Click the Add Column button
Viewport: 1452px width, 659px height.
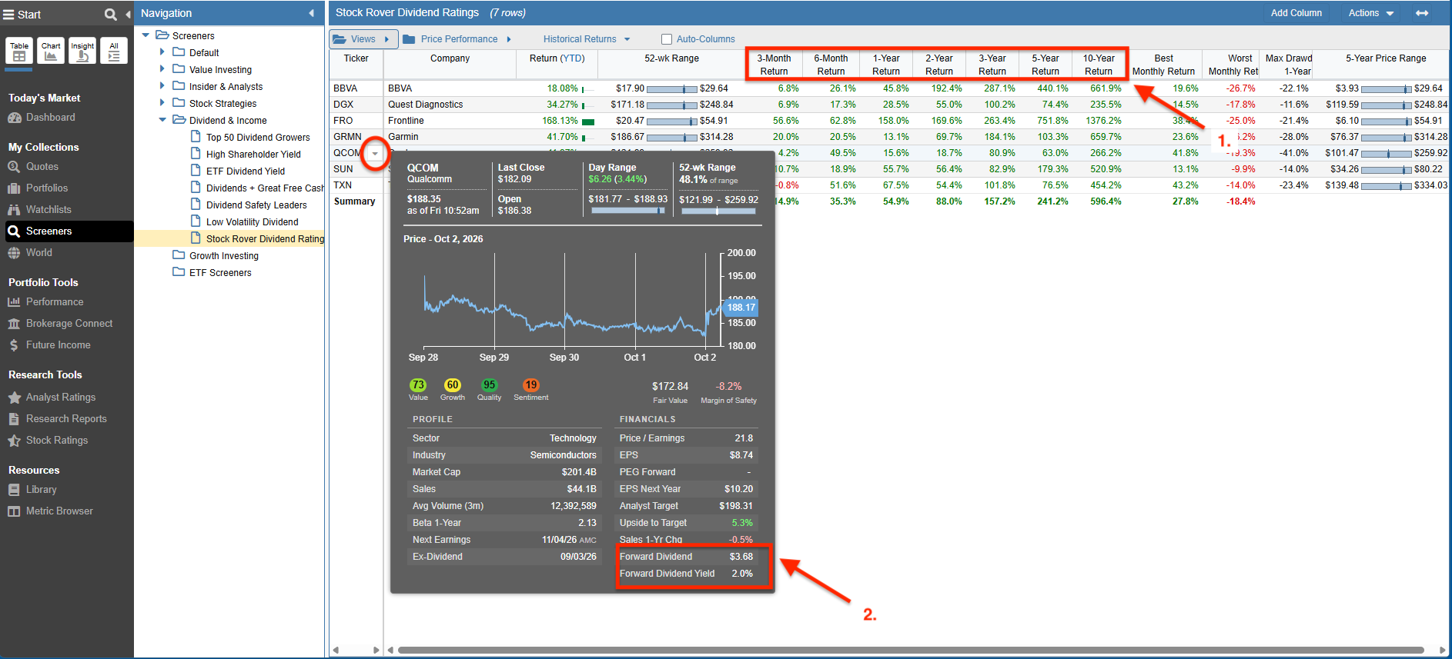[1296, 13]
